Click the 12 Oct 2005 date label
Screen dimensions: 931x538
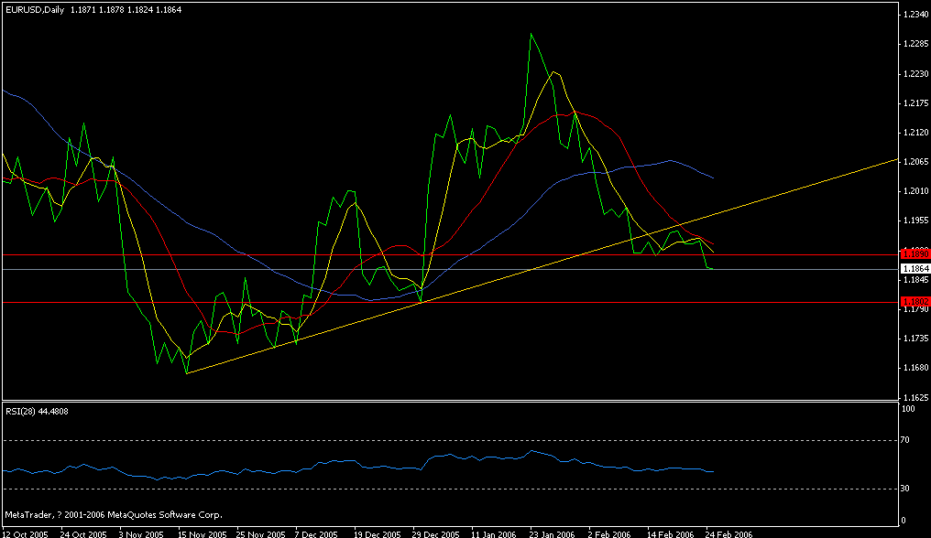click(26, 533)
